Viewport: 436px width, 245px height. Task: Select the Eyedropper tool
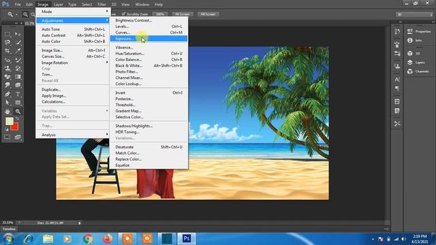tap(18, 51)
